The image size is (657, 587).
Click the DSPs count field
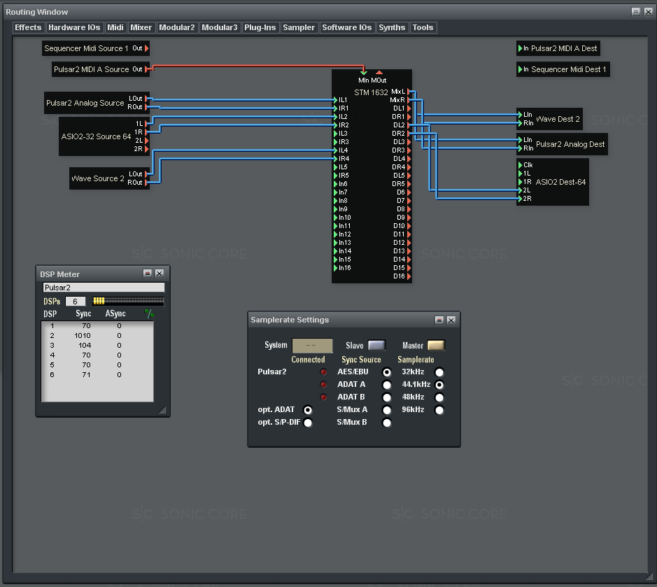tap(76, 302)
